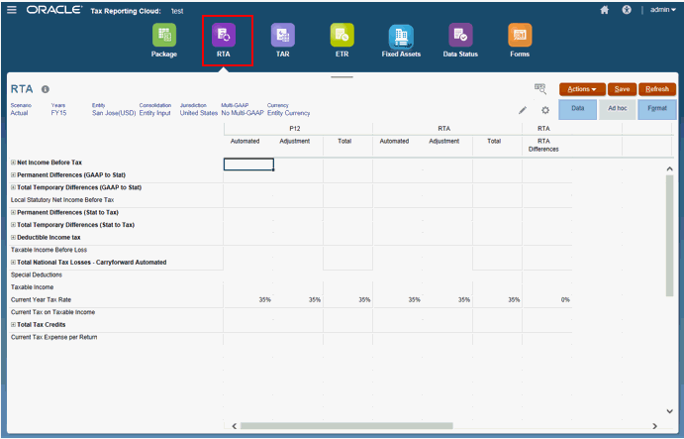The height and width of the screenshot is (439, 684).
Task: Refresh the RTA form data
Action: (657, 89)
